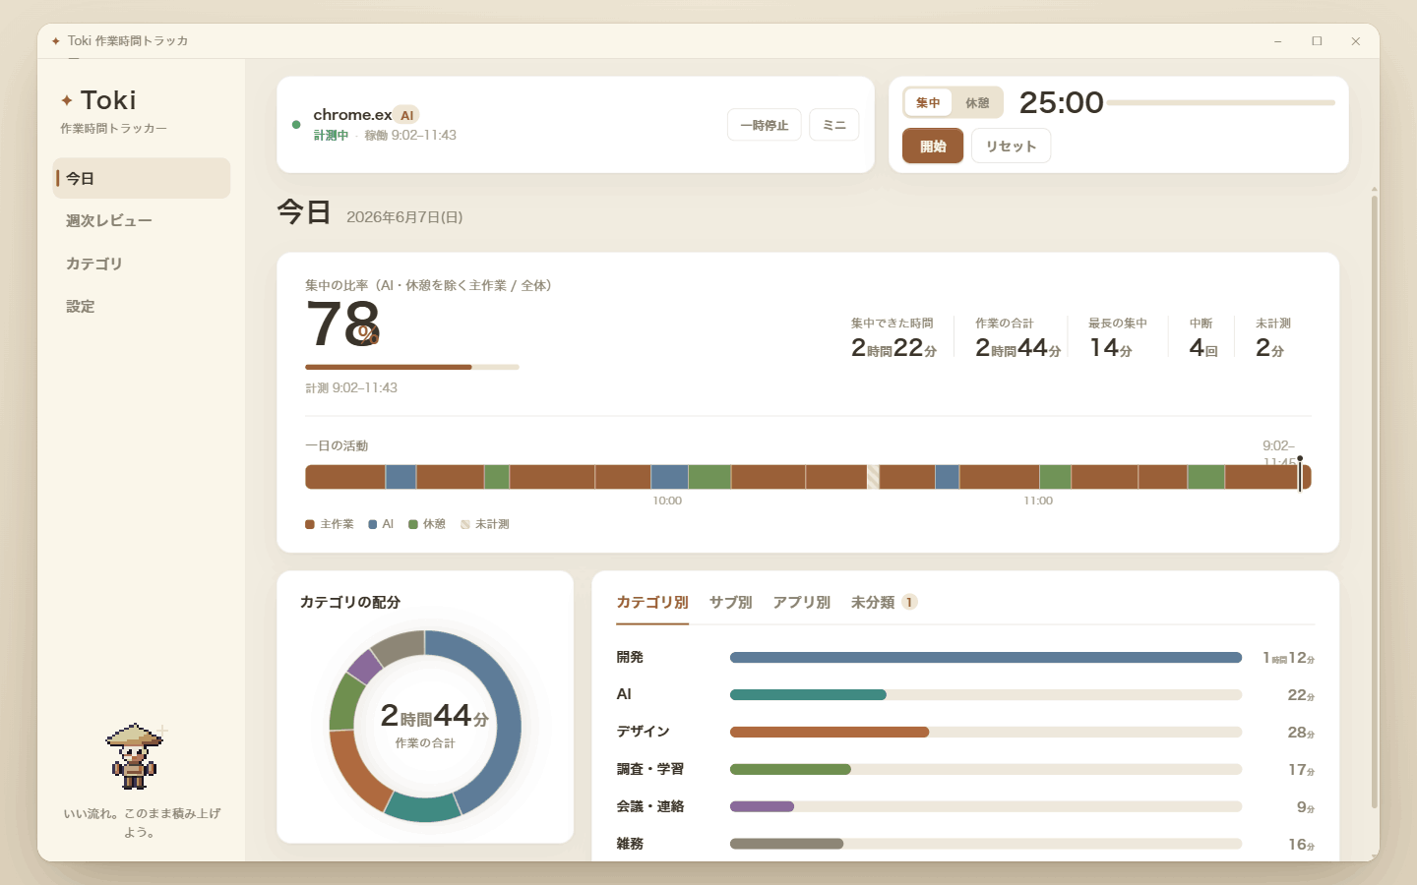The height and width of the screenshot is (885, 1417).
Task: Go to カテゴリ in the sidebar
Action: coord(142,264)
